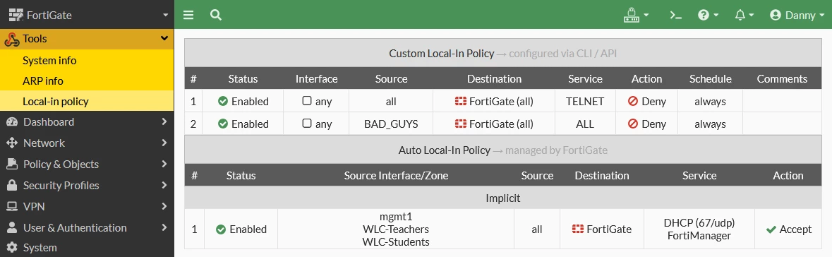Click the WLC-Students interface text
The height and width of the screenshot is (257, 832).
pos(396,242)
